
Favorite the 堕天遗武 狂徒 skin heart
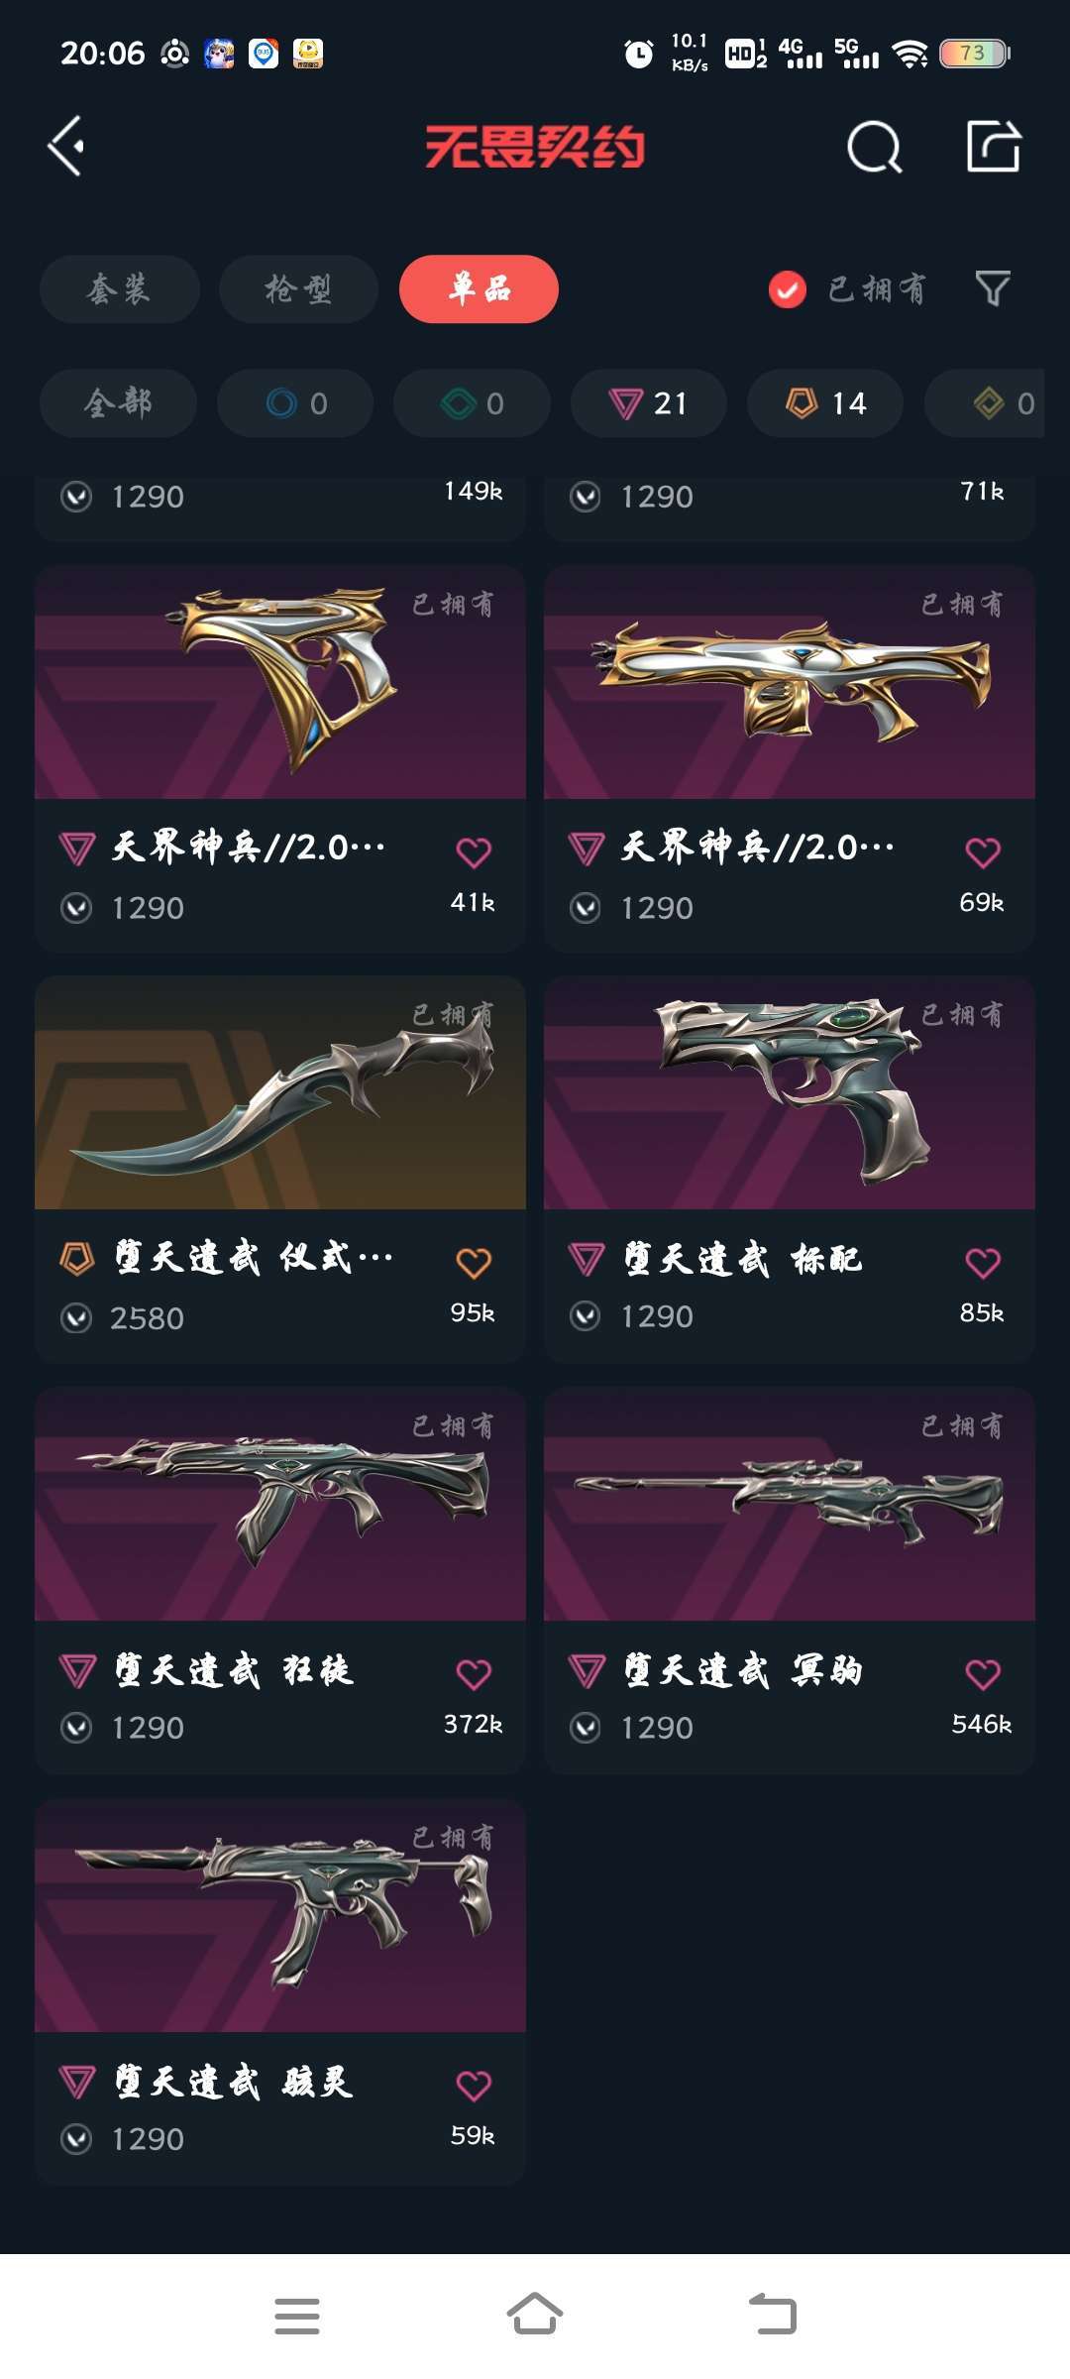pyautogui.click(x=474, y=1674)
